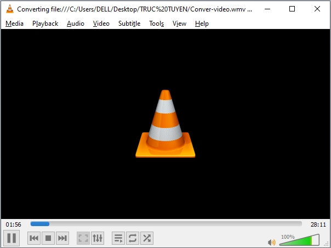The height and width of the screenshot is (248, 331).
Task: Jump to previous media in playlist
Action: [x=34, y=238]
